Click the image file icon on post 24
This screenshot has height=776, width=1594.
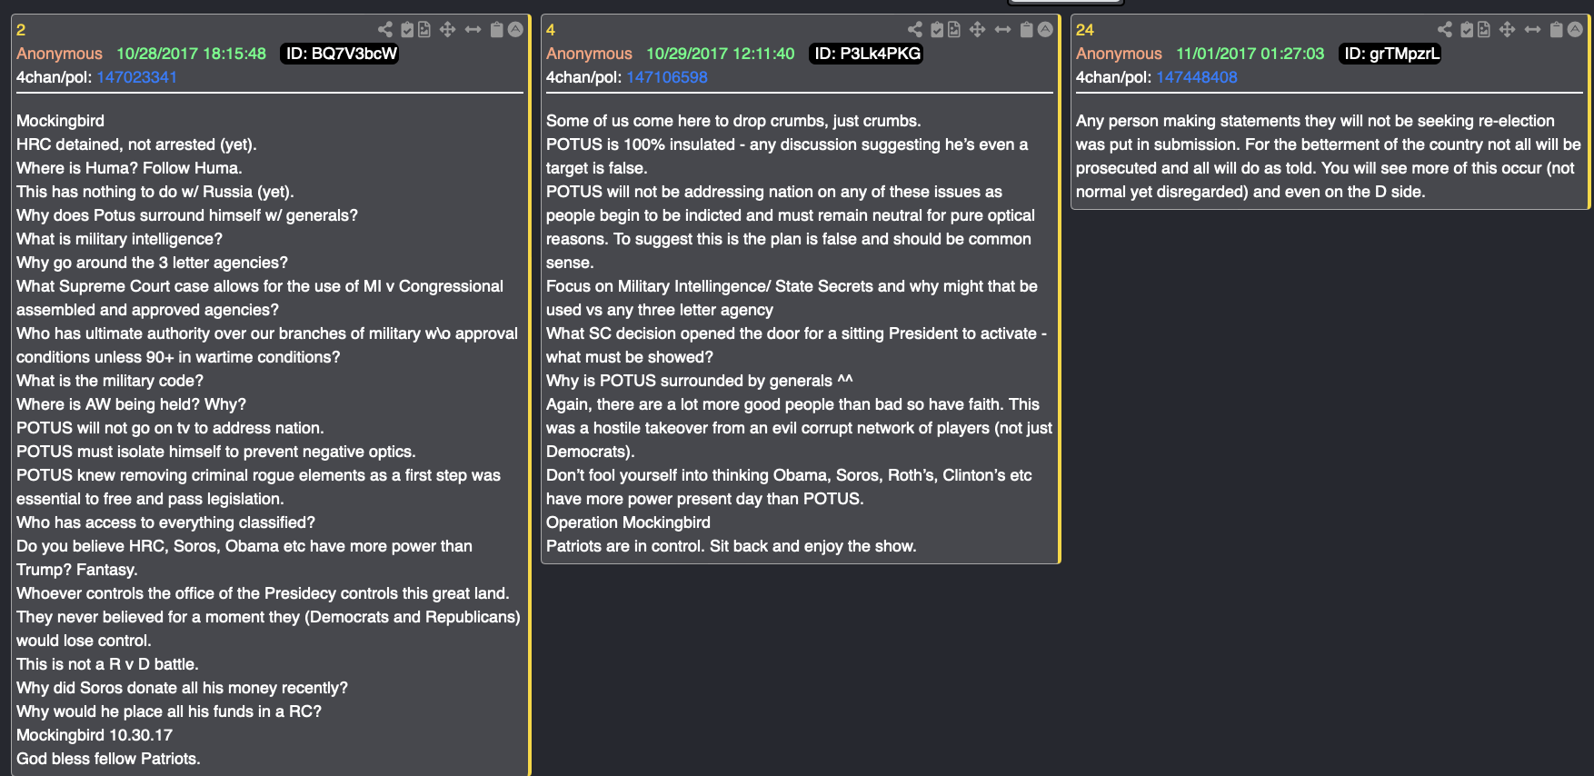point(1483,29)
